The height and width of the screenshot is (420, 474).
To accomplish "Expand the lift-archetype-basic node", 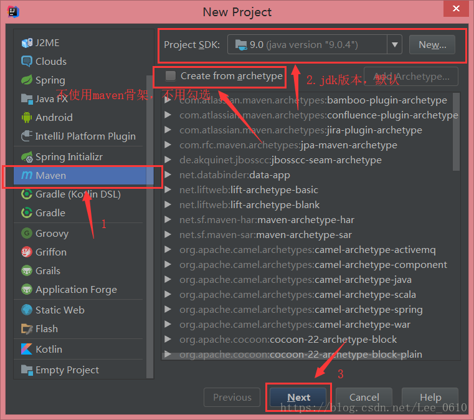I will [168, 189].
